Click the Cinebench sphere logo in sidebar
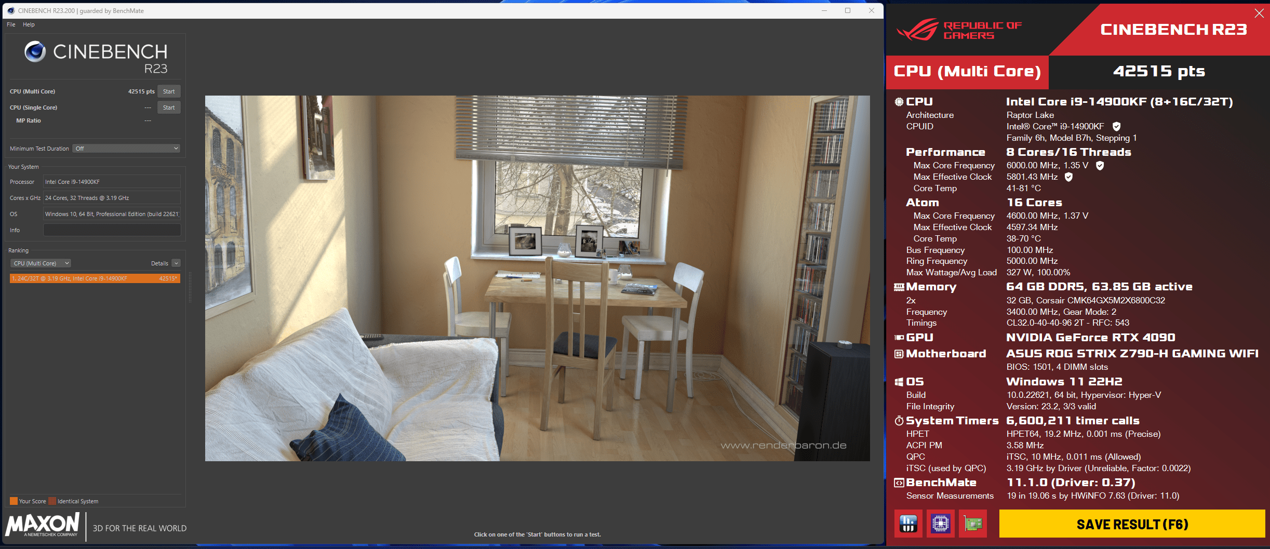Viewport: 1270px width, 549px height. click(35, 51)
